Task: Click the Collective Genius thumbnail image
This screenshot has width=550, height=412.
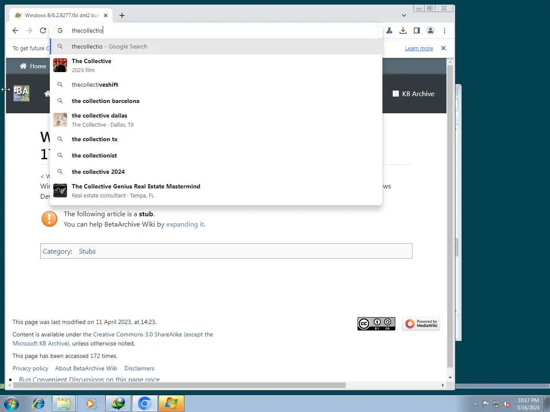Action: click(x=60, y=191)
